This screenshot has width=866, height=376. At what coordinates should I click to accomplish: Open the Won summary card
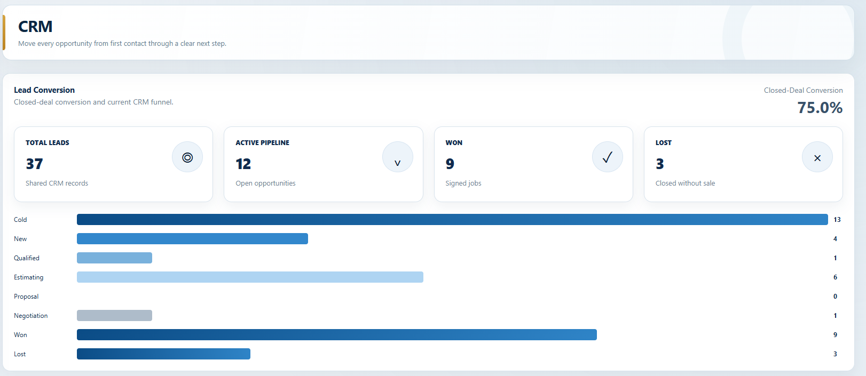[x=533, y=164]
